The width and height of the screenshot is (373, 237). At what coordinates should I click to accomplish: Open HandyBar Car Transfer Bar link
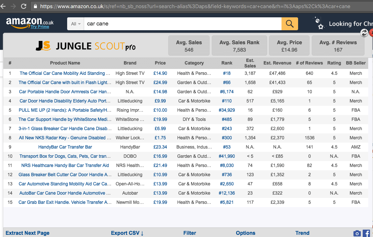coord(65,147)
